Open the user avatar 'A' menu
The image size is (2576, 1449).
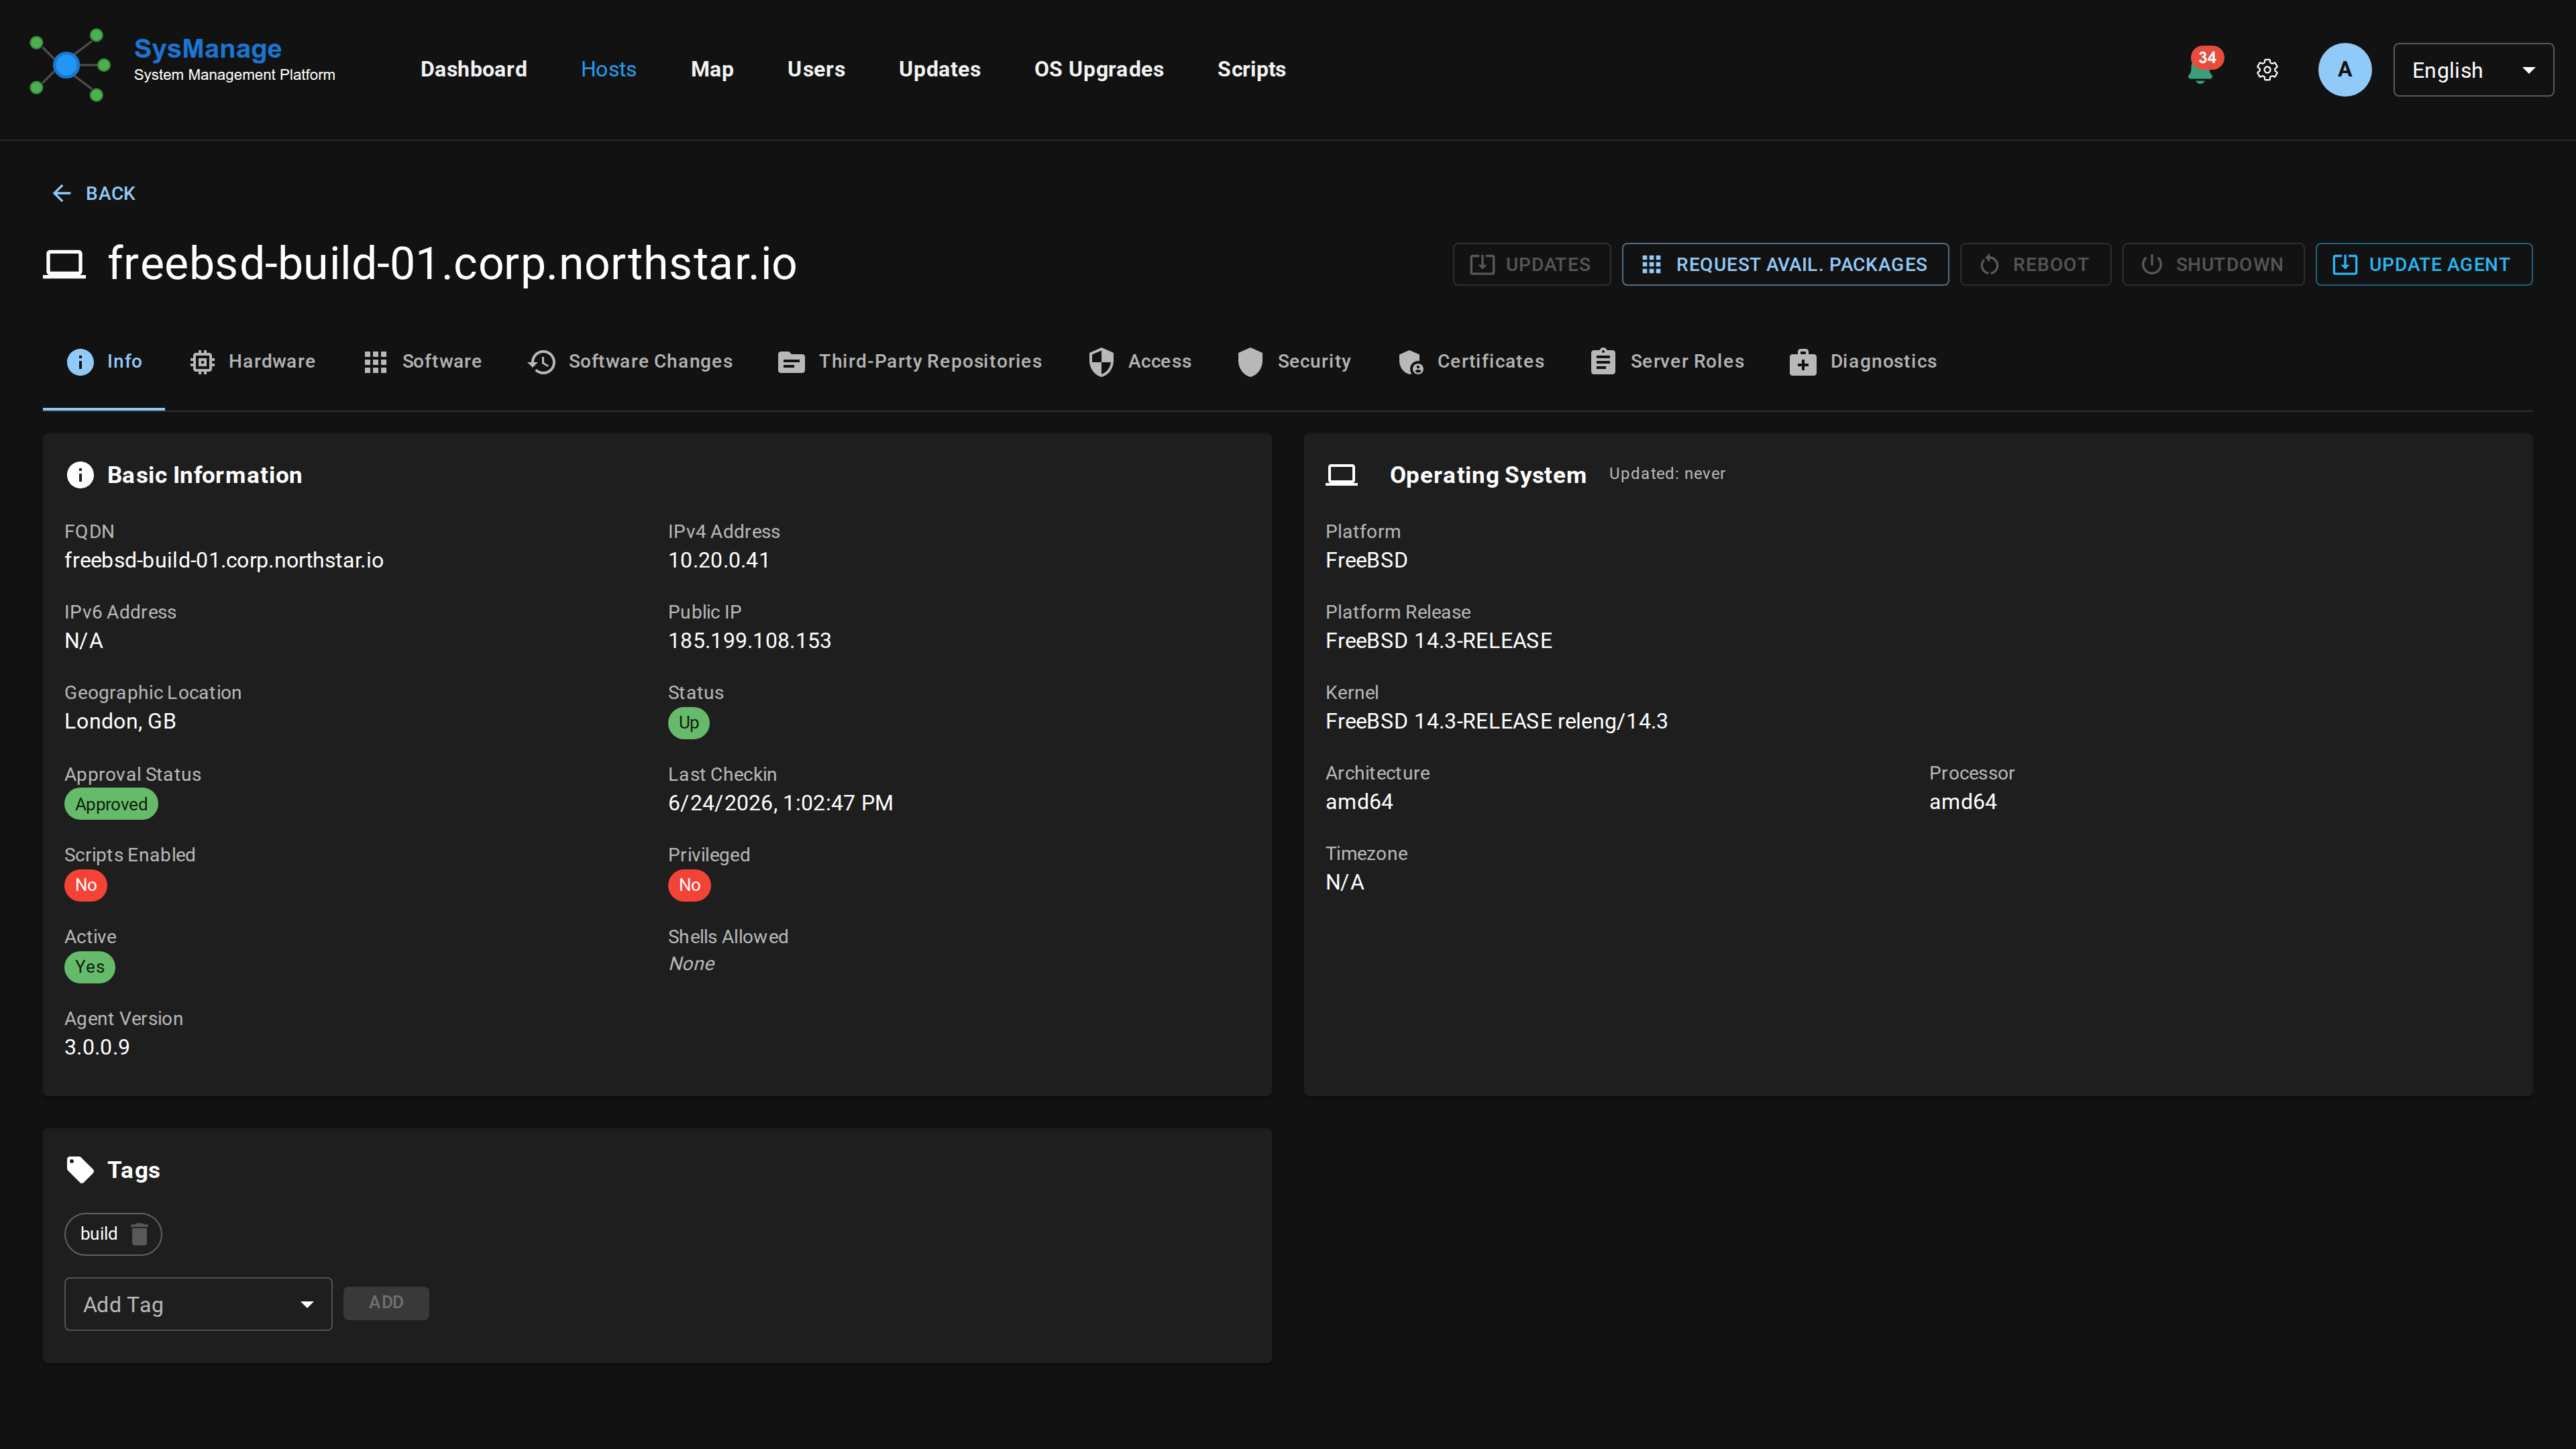tap(2344, 70)
